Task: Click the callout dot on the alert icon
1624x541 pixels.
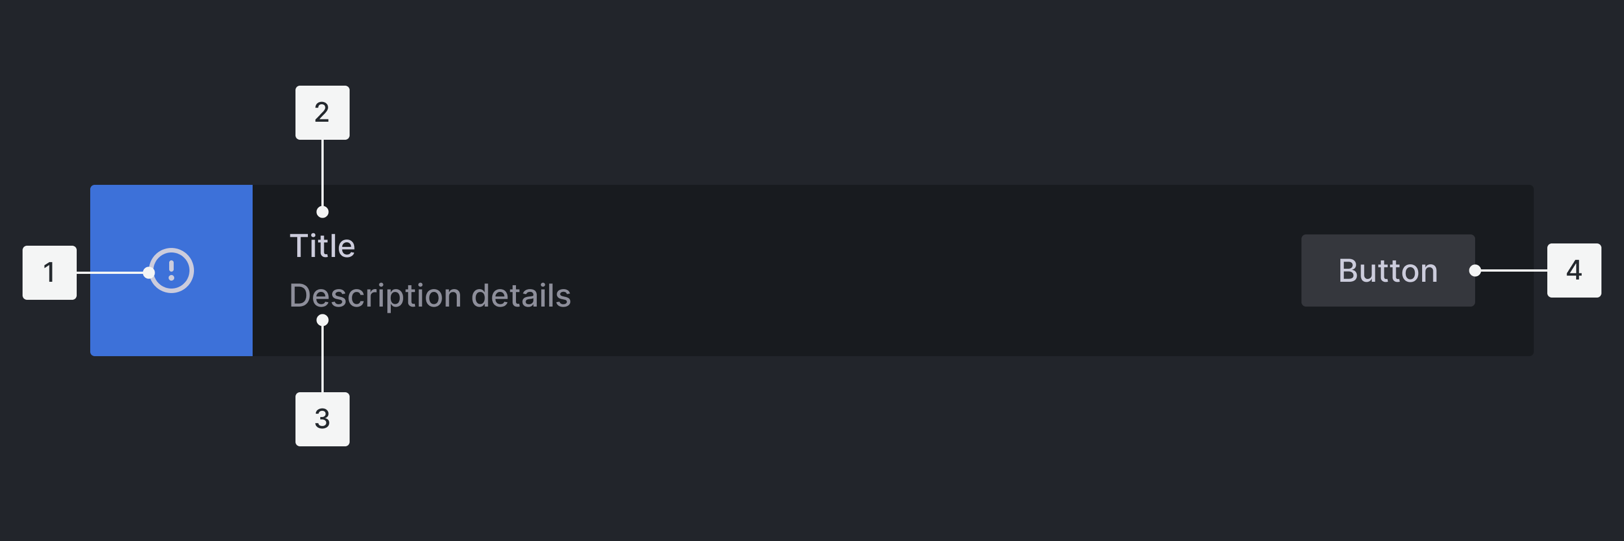Action: tap(149, 273)
